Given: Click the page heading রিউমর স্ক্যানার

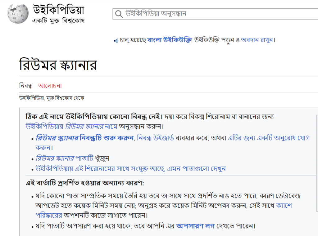Looking at the screenshot, I should 58,65.
